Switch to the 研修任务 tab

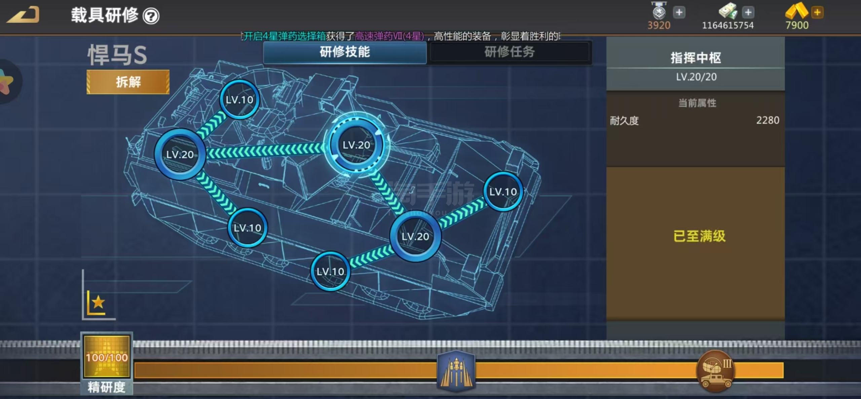[x=510, y=52]
